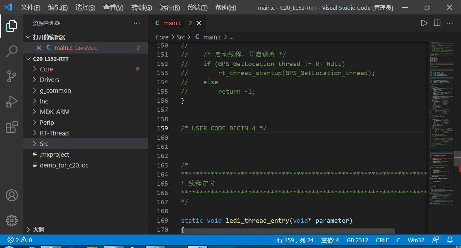Click the horizontal scrollbar at editor bottom
The width and height of the screenshot is (461, 248).
pos(288,231)
